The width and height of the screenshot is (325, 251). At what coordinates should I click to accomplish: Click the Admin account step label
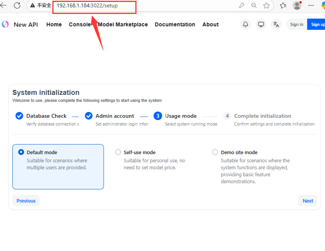(x=115, y=116)
